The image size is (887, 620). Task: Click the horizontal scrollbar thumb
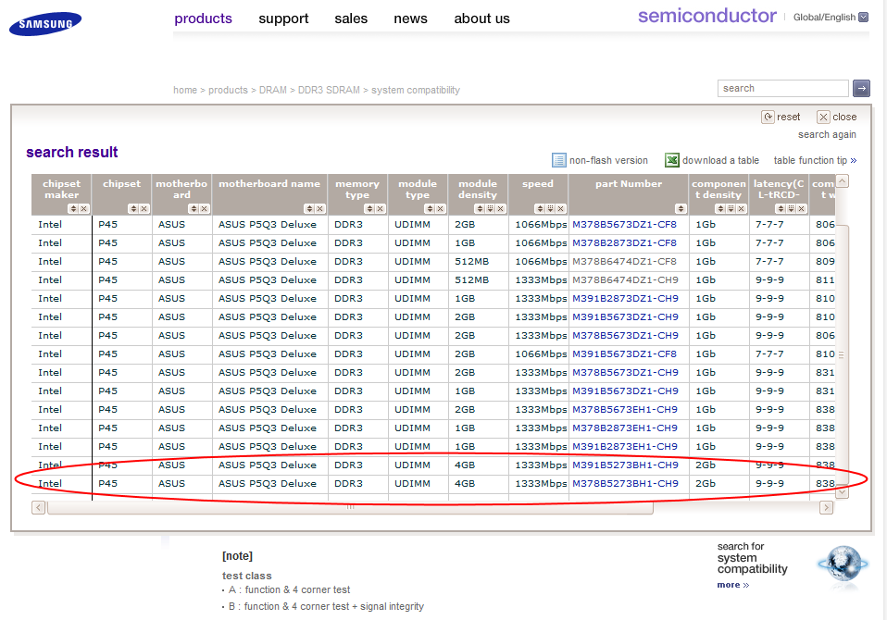[x=350, y=507]
